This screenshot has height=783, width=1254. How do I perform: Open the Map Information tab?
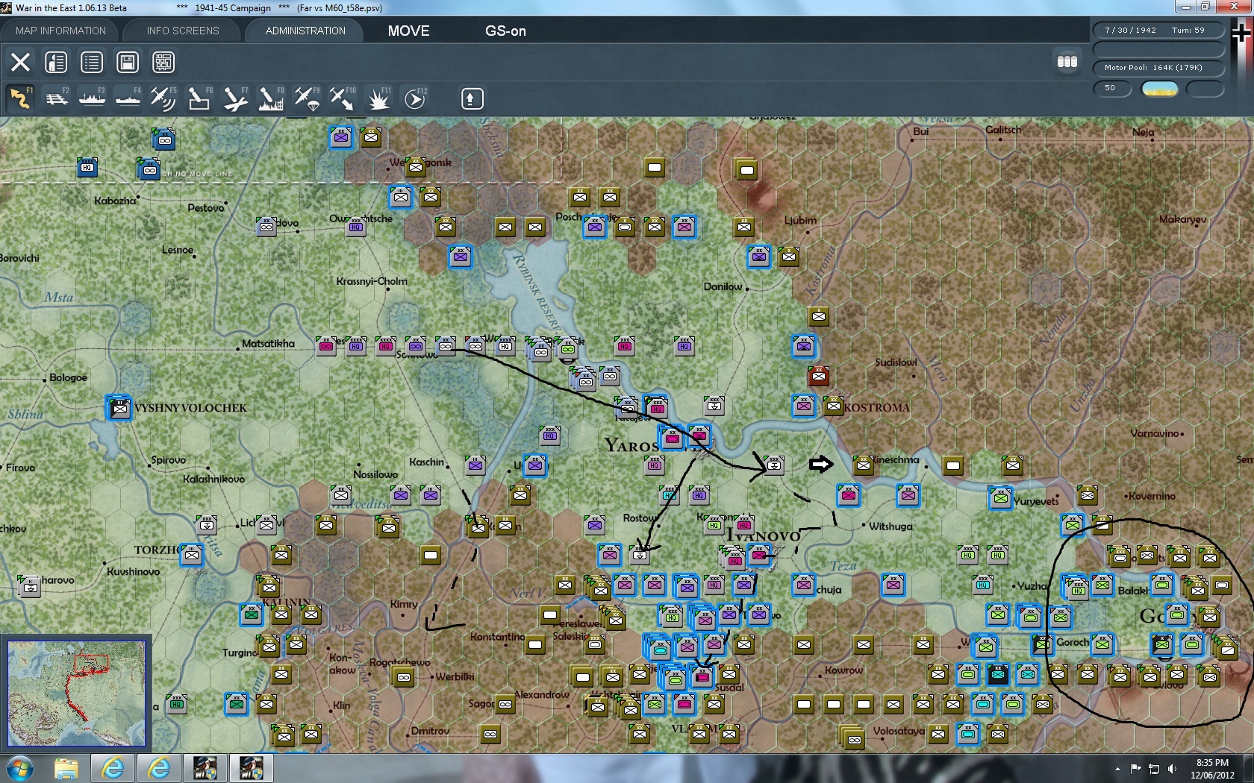click(60, 31)
